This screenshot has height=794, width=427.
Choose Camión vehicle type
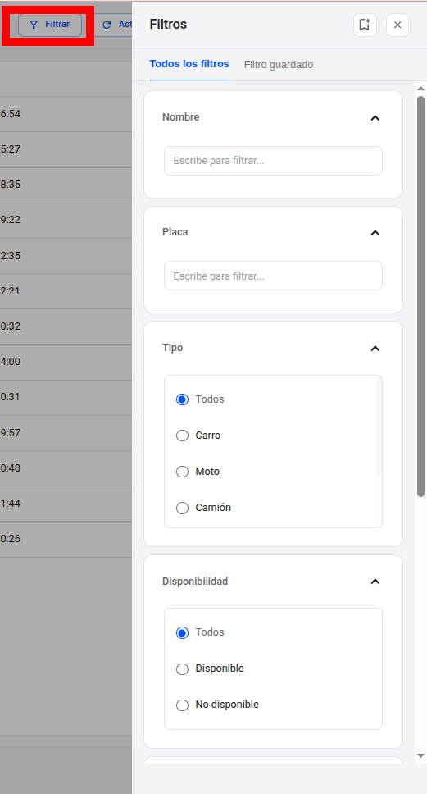click(182, 508)
